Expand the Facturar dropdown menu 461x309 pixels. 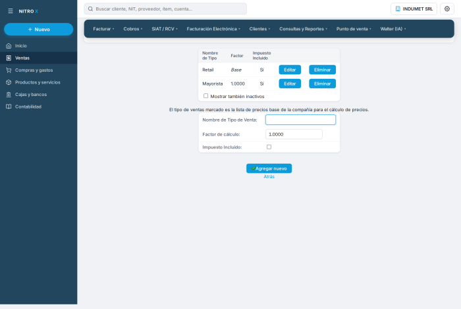point(103,29)
